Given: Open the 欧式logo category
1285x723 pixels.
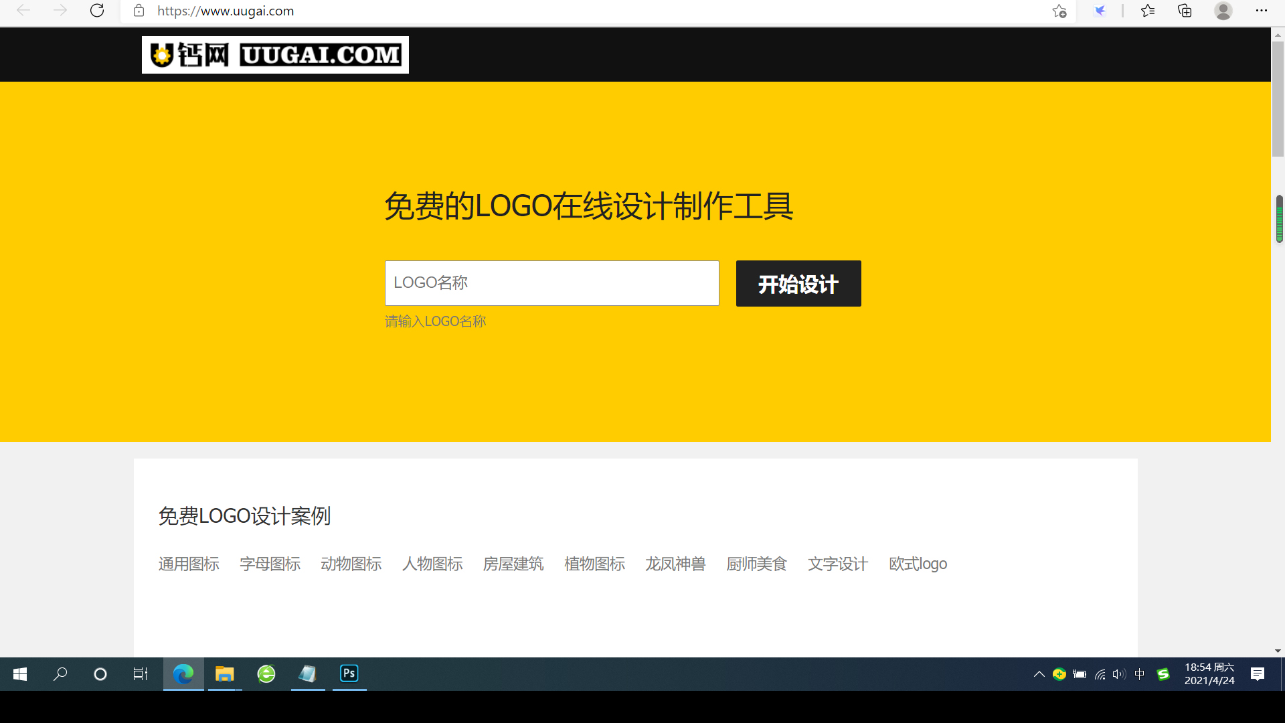Looking at the screenshot, I should [918, 564].
